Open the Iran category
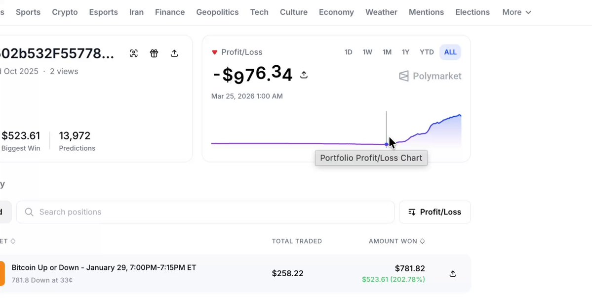The width and height of the screenshot is (592, 298). coord(136,12)
